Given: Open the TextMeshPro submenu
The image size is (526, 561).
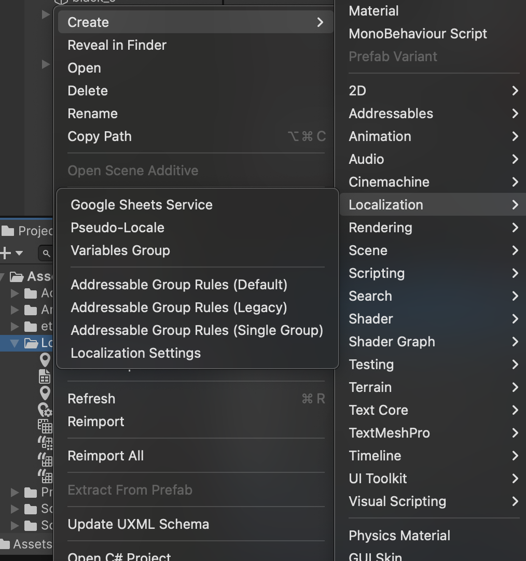Looking at the screenshot, I should coord(433,433).
